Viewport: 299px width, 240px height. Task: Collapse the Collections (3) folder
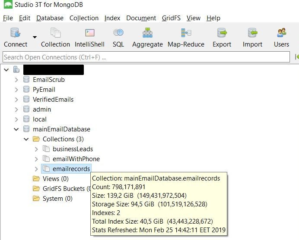(x=26, y=139)
